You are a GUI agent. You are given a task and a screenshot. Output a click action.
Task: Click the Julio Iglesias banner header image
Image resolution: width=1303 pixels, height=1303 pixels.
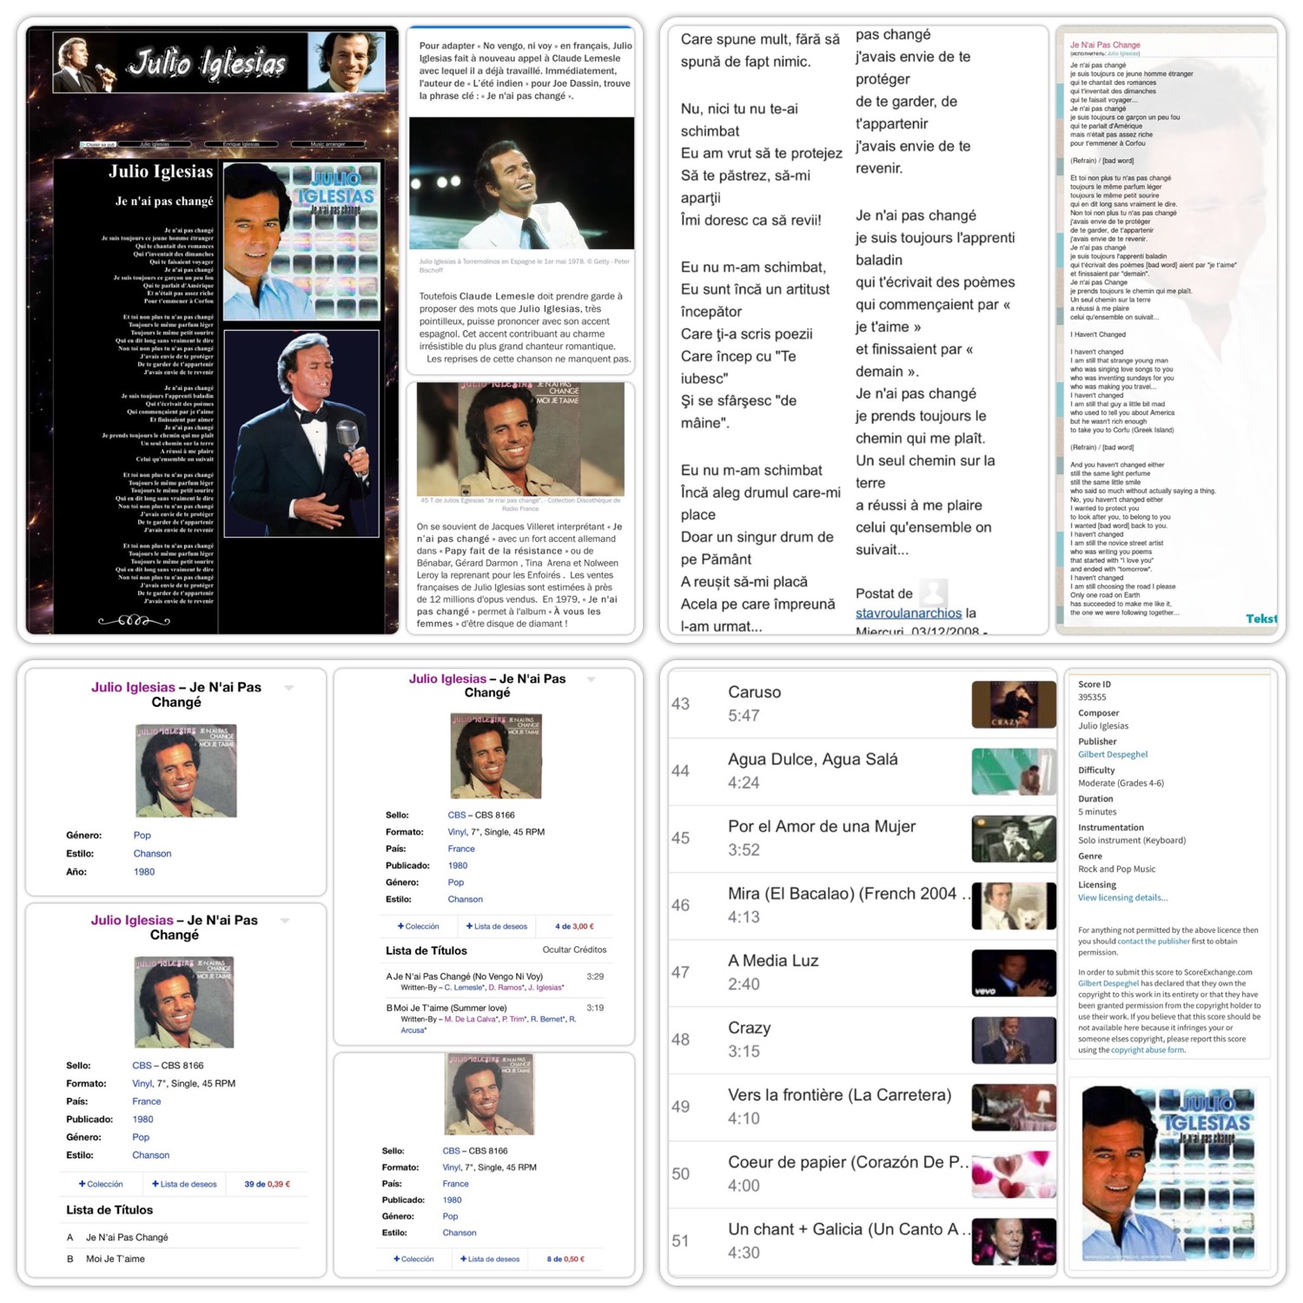pos(219,62)
